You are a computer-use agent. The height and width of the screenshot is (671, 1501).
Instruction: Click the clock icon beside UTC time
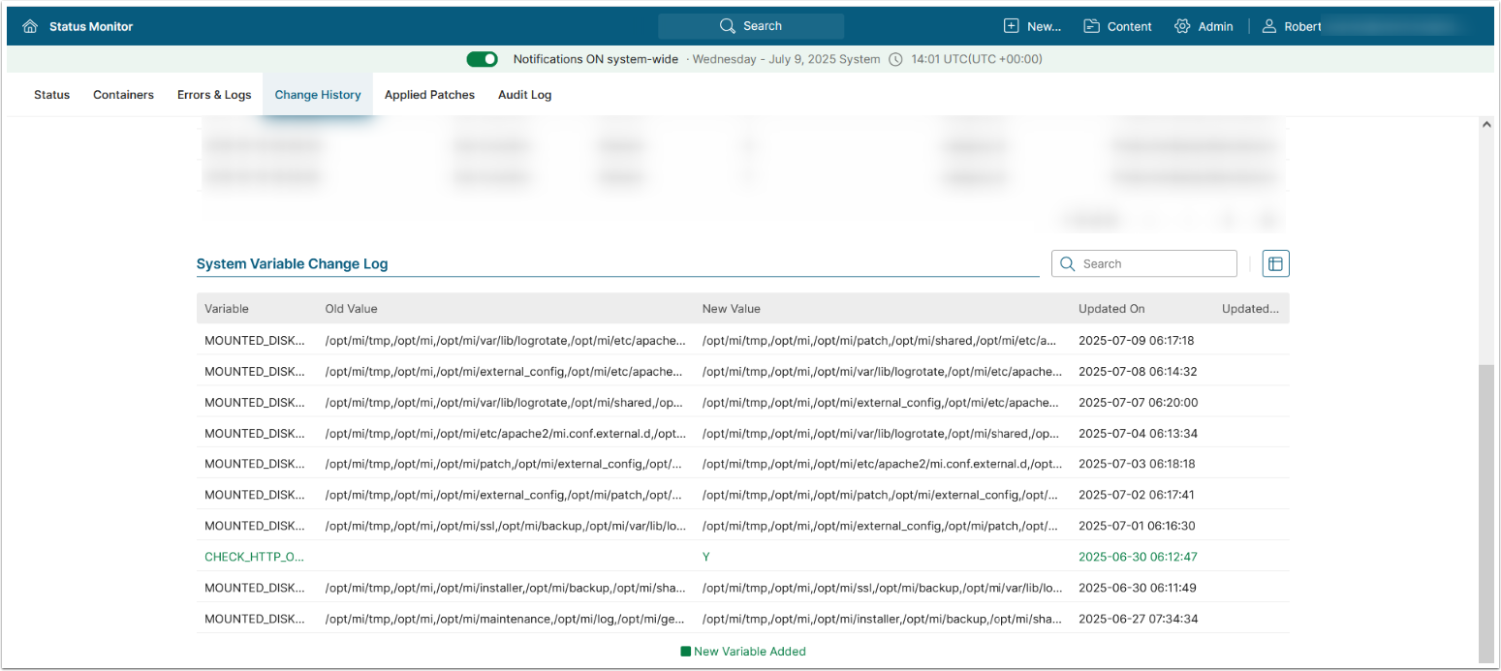click(x=895, y=59)
